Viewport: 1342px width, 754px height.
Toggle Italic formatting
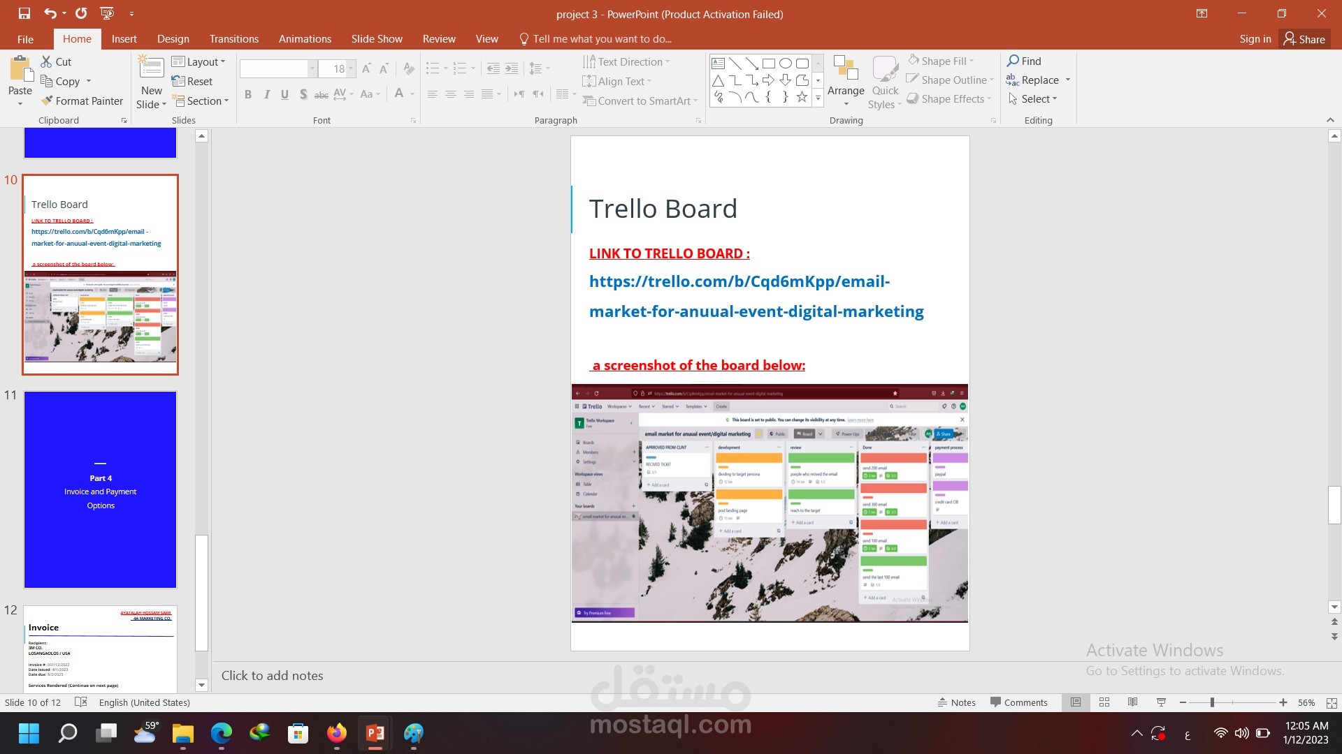tap(266, 94)
